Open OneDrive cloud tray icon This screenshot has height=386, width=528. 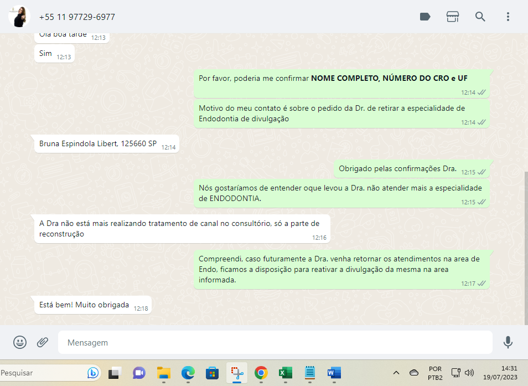tap(414, 373)
